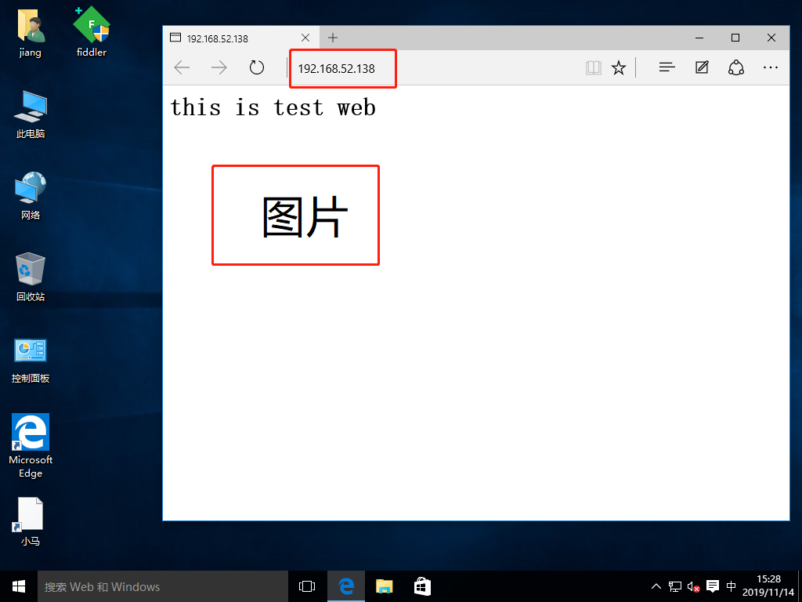Select 网络 network desktop icon
The height and width of the screenshot is (602, 802).
31,196
